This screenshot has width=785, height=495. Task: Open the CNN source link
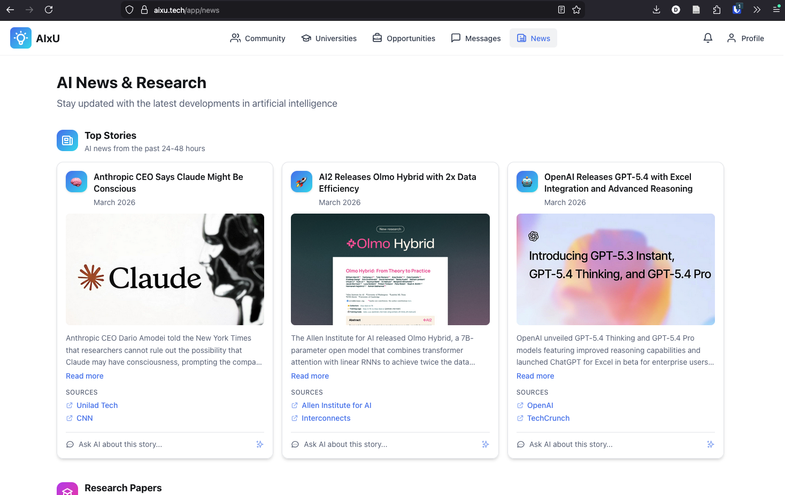pos(84,418)
